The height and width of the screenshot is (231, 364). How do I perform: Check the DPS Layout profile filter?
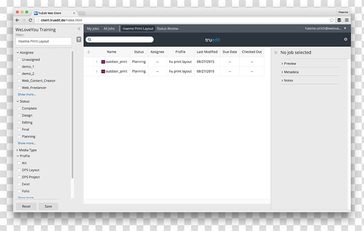pyautogui.click(x=19, y=170)
